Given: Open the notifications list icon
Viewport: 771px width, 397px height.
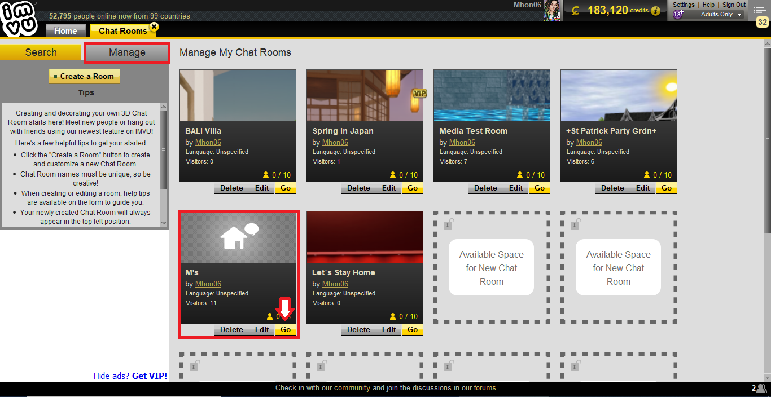Looking at the screenshot, I should point(761,10).
